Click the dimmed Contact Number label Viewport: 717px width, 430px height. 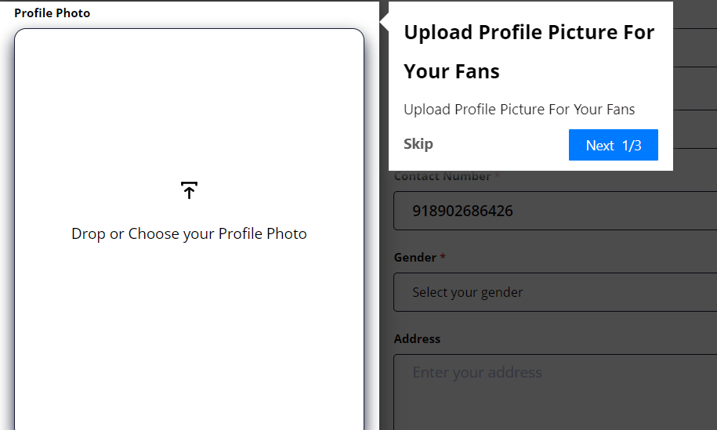coord(442,176)
